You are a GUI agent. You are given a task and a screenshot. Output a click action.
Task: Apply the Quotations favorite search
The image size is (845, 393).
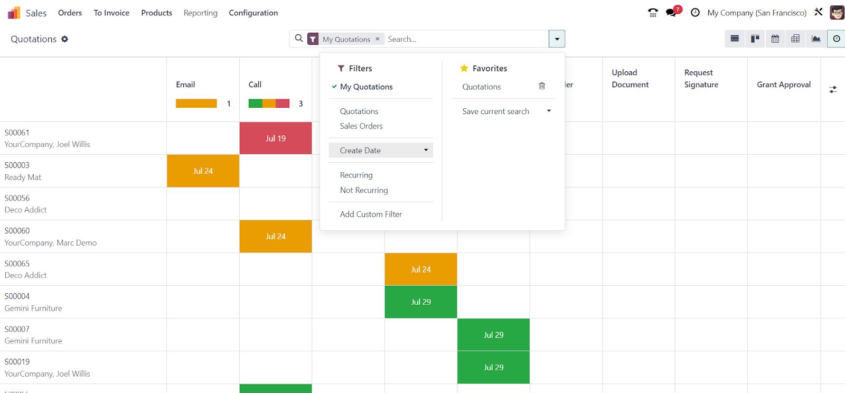click(x=482, y=87)
